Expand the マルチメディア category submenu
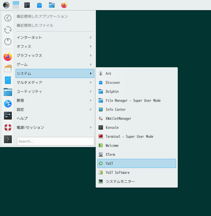Screen dimensions: 211x216 (x=55, y=82)
